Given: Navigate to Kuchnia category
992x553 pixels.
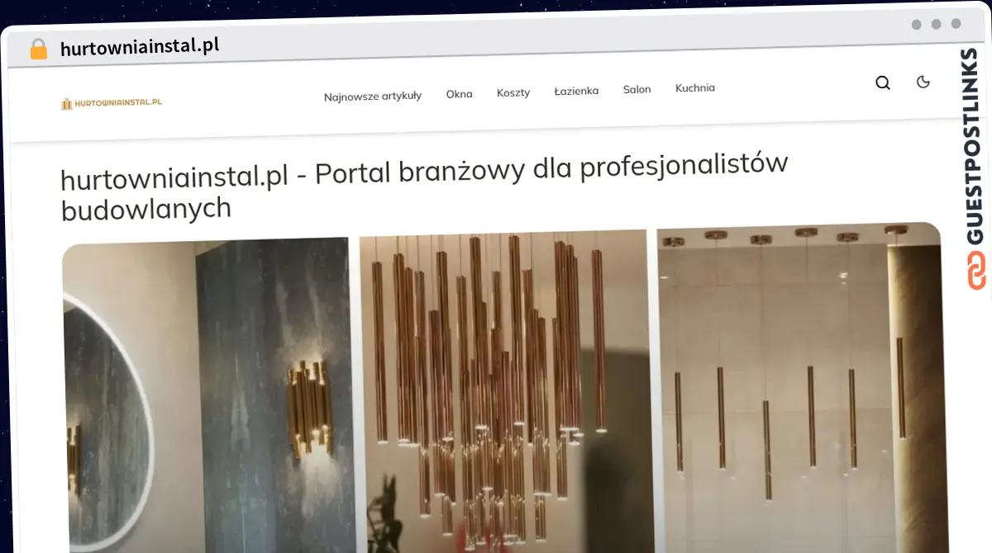Looking at the screenshot, I should 695,87.
